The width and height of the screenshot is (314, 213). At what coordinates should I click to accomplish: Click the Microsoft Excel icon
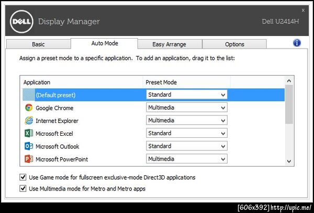point(29,133)
